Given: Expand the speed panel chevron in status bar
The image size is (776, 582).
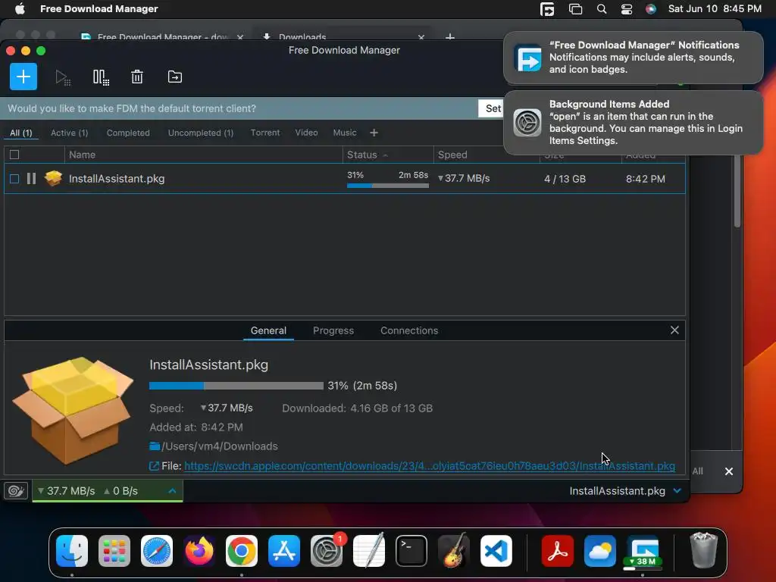Looking at the screenshot, I should pyautogui.click(x=172, y=491).
